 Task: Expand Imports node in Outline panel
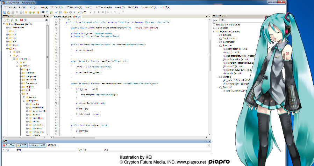[214, 28]
